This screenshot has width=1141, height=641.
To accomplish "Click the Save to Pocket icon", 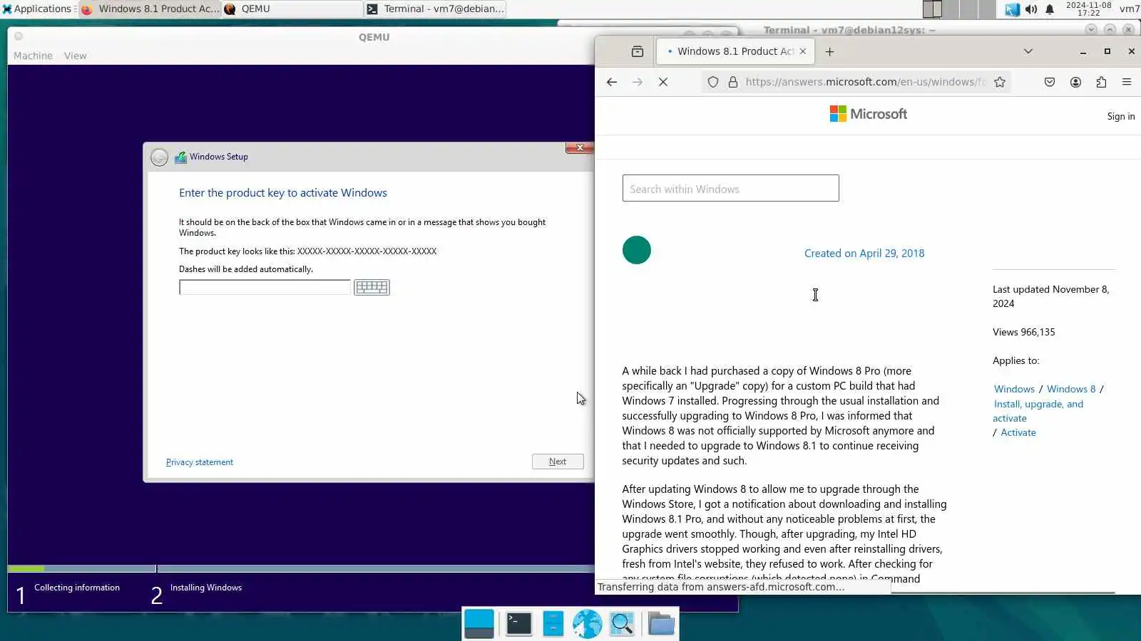I will pos(1050,82).
